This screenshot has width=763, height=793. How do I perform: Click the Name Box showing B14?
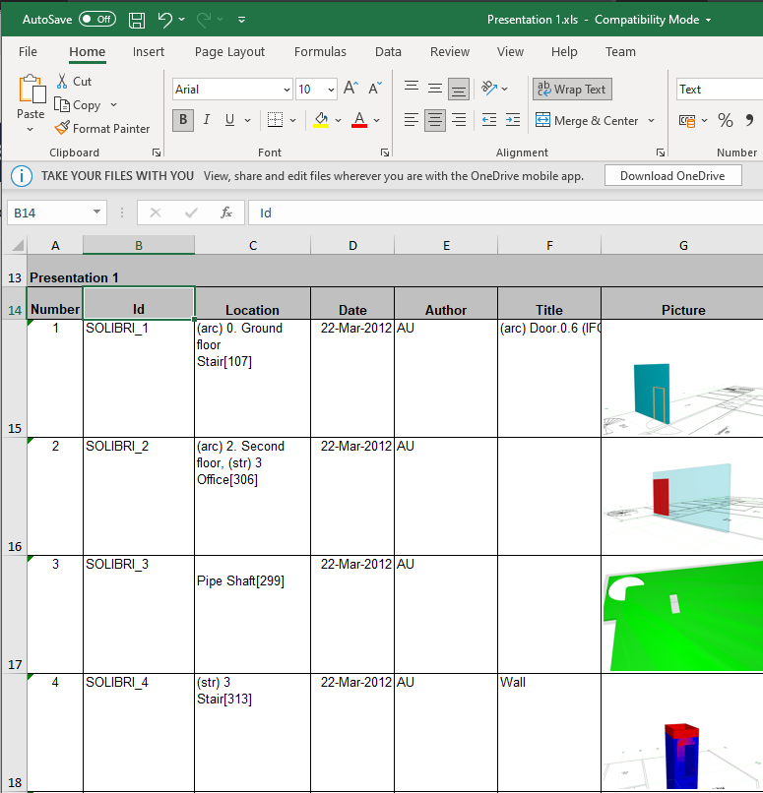pyautogui.click(x=57, y=213)
